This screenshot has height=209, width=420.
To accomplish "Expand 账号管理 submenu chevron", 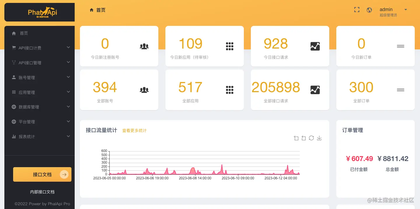I will pyautogui.click(x=68, y=77).
